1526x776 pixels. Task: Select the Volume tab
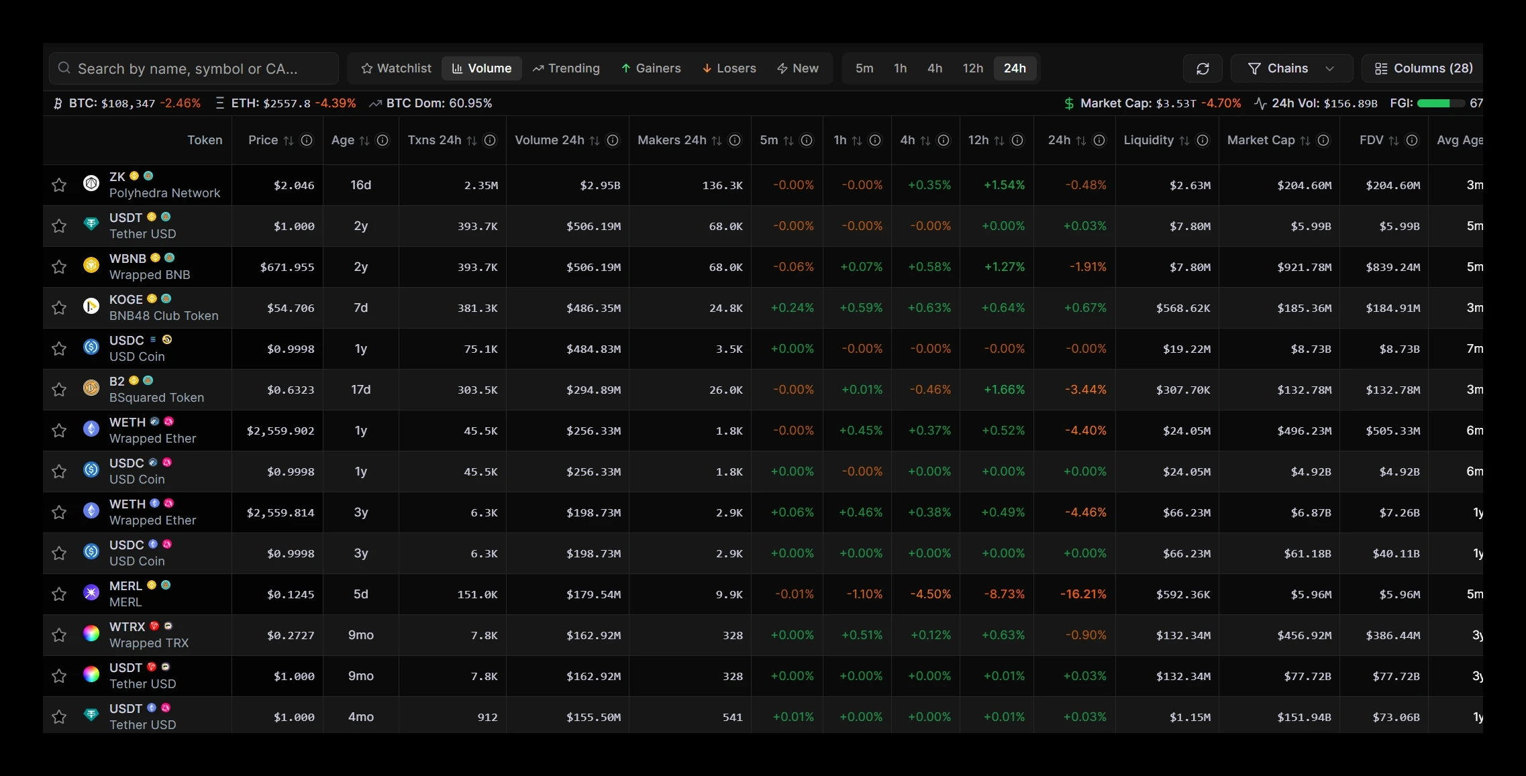tap(482, 68)
